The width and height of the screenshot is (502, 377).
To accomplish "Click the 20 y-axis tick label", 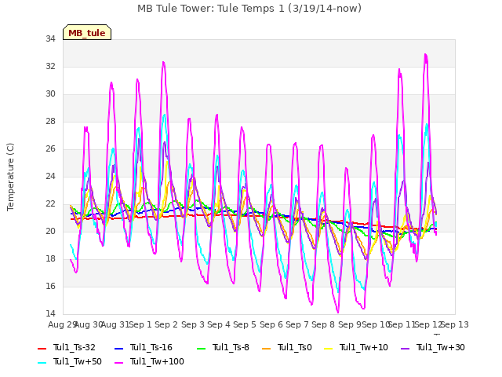I will click(50, 232).
